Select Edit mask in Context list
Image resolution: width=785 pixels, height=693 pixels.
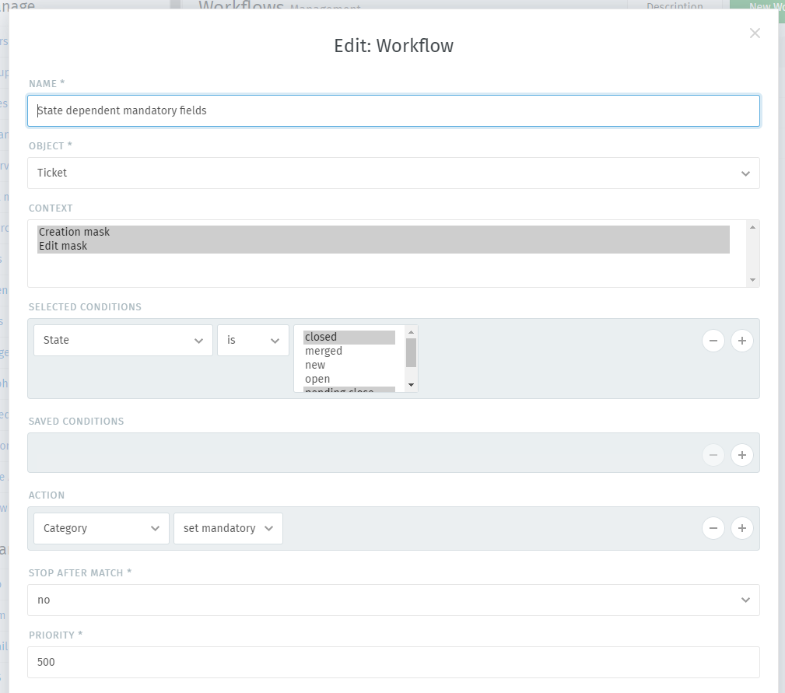pos(383,247)
